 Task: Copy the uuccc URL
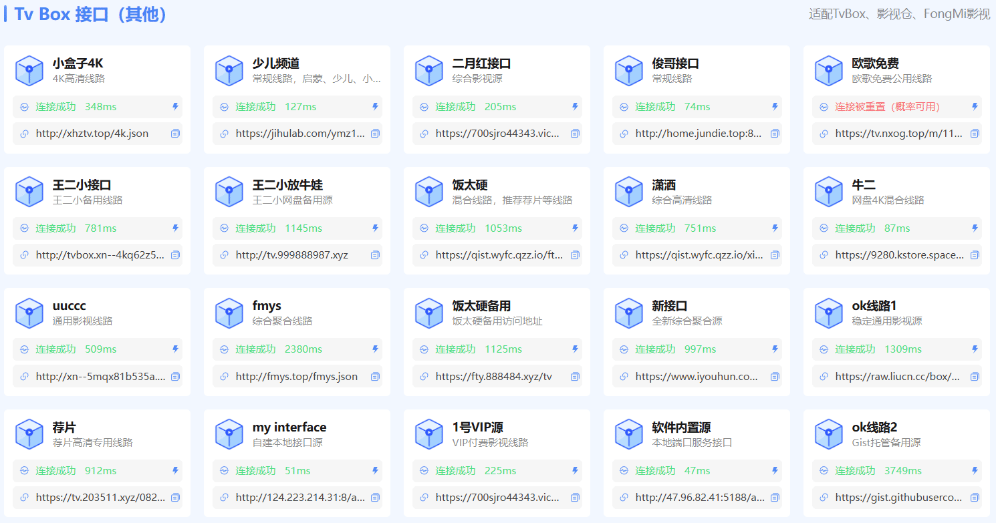175,377
